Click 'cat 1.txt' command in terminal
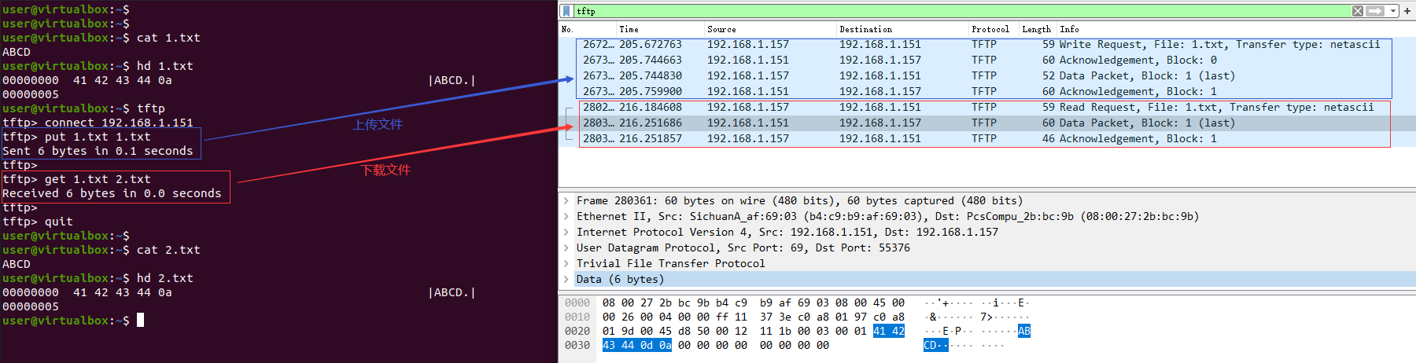Screen dimensions: 1416x363 pyautogui.click(x=168, y=38)
